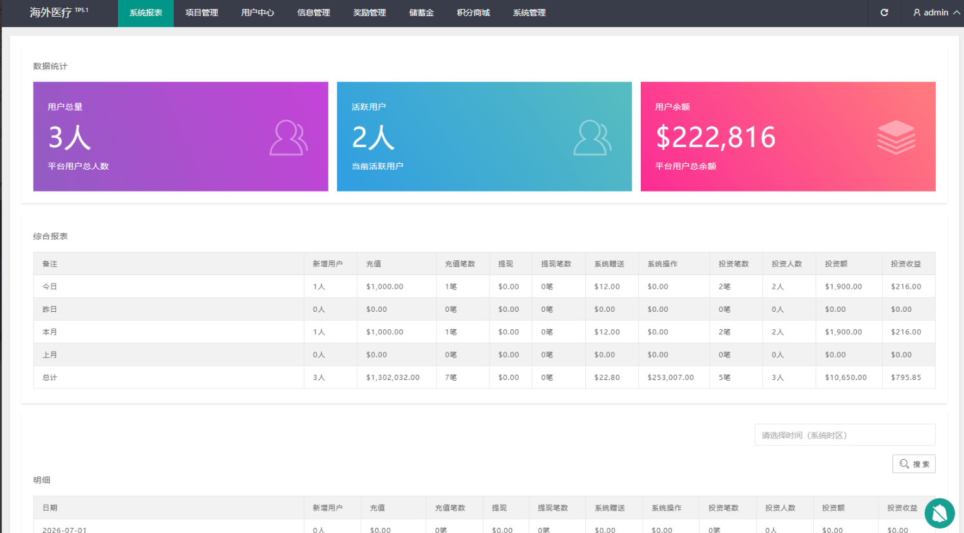
Task: Click the 当前活跃用户 caption
Action: [377, 166]
